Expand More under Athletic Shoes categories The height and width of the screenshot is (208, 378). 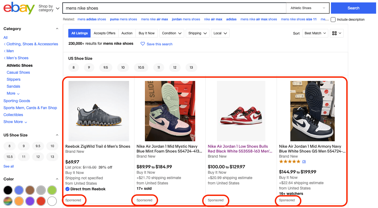[x=13, y=93]
